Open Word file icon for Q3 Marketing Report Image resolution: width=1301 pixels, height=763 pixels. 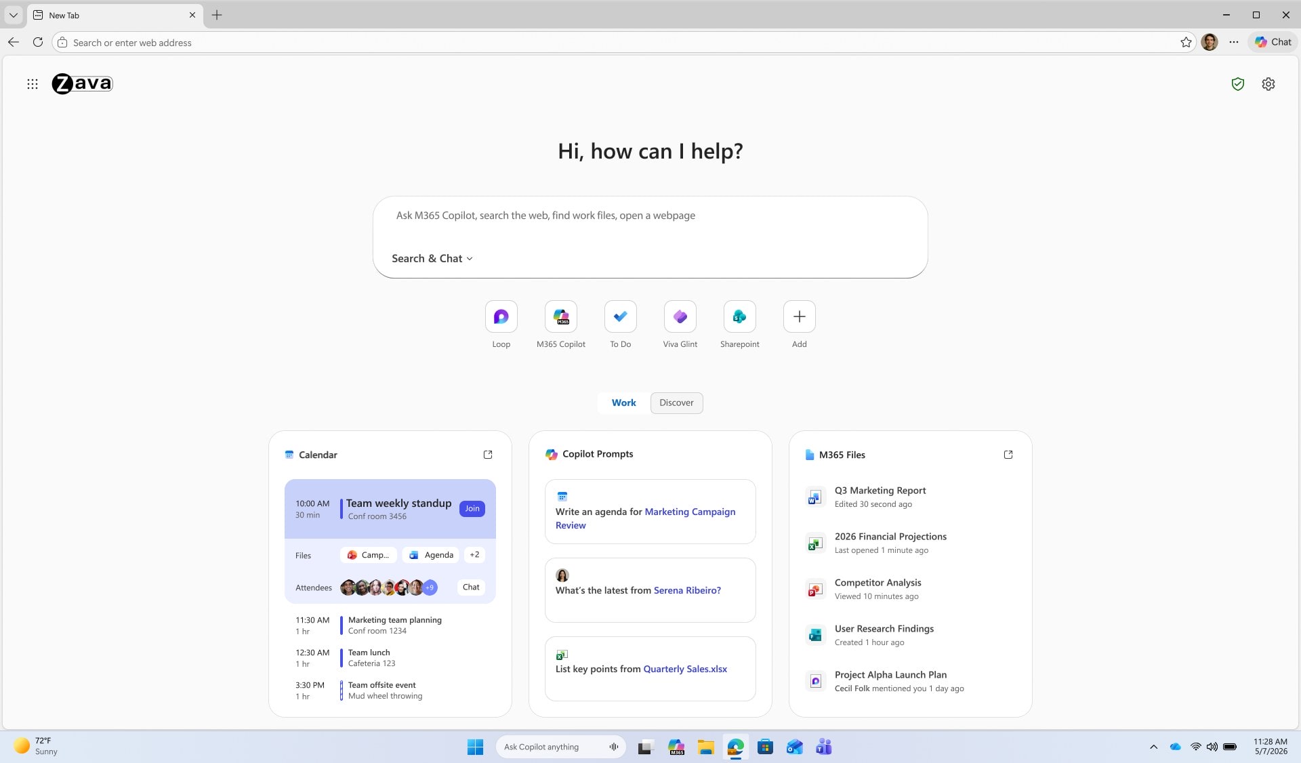pyautogui.click(x=815, y=497)
